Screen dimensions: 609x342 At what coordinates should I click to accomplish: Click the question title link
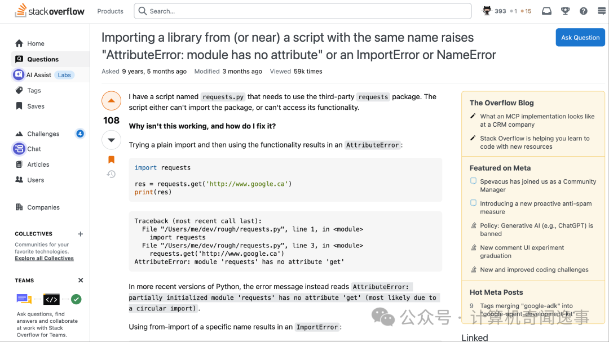(x=298, y=46)
